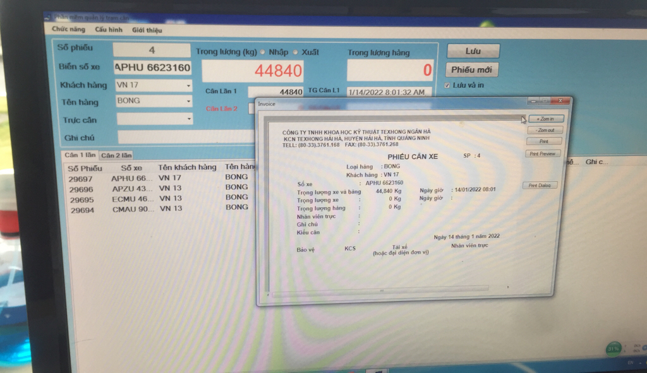Switch to the 'Cân 2 lần' tab
This screenshot has height=373, width=647.
[x=117, y=155]
